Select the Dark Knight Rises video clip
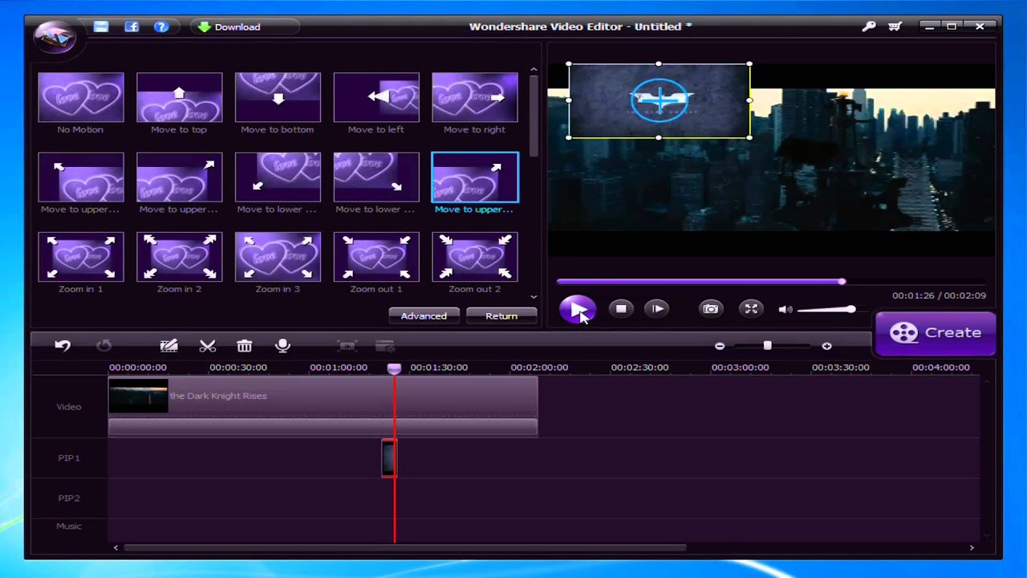 click(323, 397)
